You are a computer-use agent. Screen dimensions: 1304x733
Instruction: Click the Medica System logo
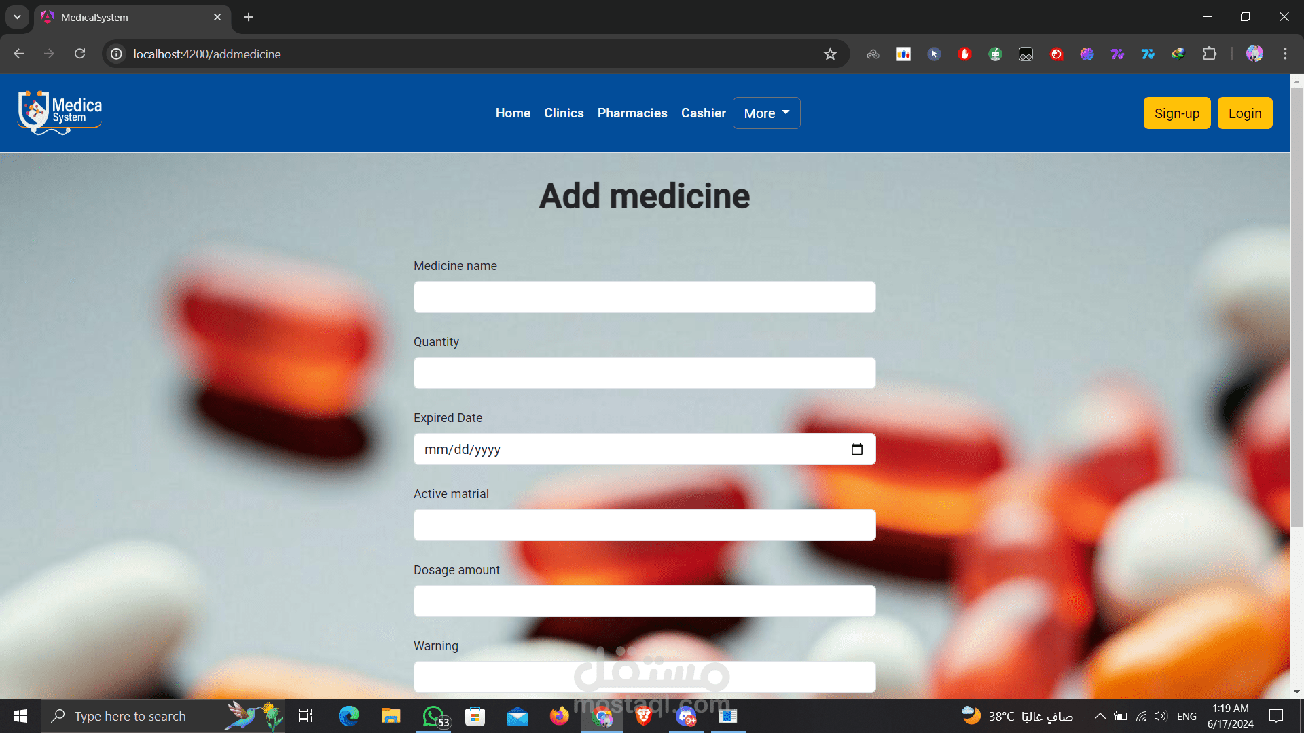(60, 113)
